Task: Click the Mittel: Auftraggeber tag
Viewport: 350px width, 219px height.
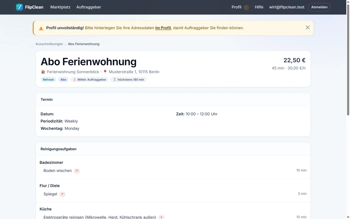Action: click(89, 80)
